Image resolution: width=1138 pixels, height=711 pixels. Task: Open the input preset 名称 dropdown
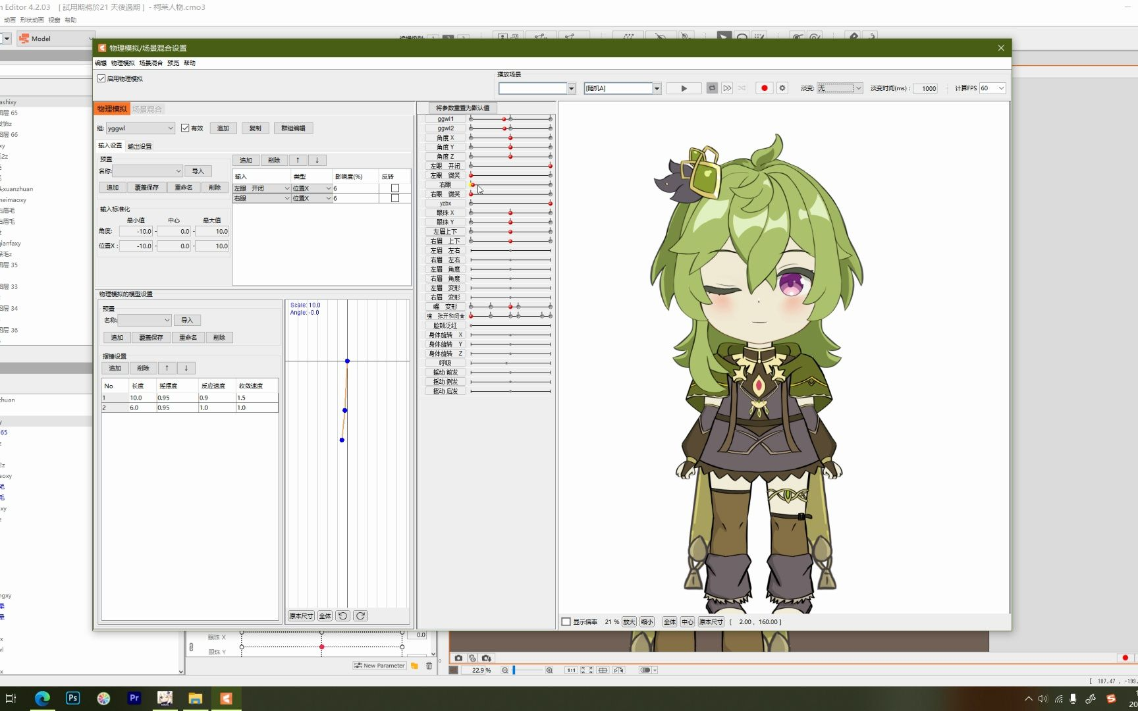point(148,171)
